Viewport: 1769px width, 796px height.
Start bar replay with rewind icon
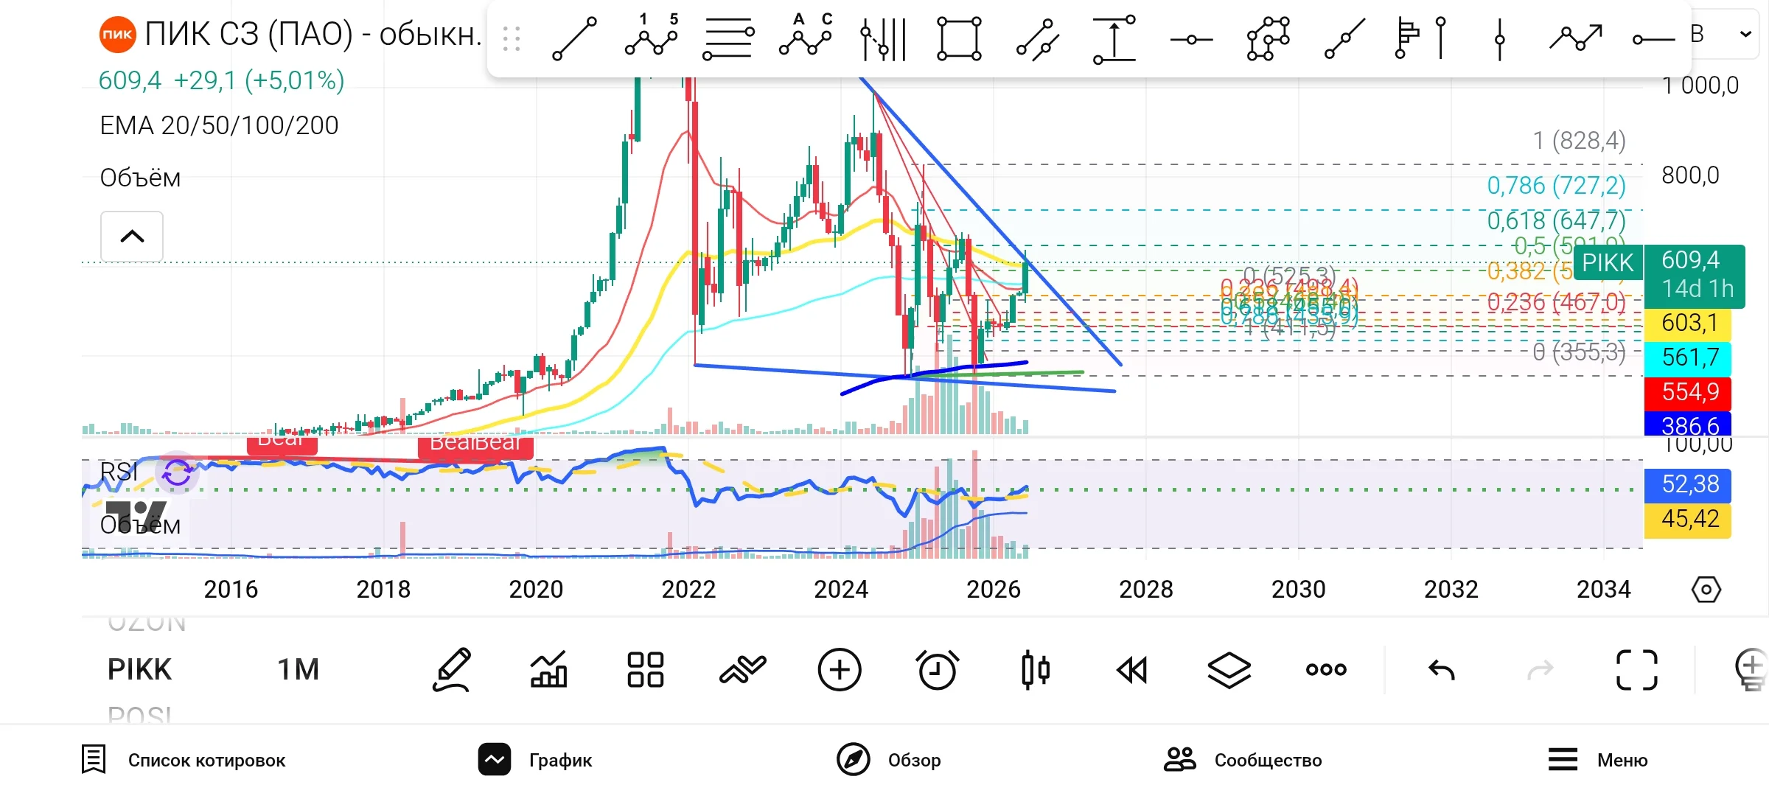1132,670
